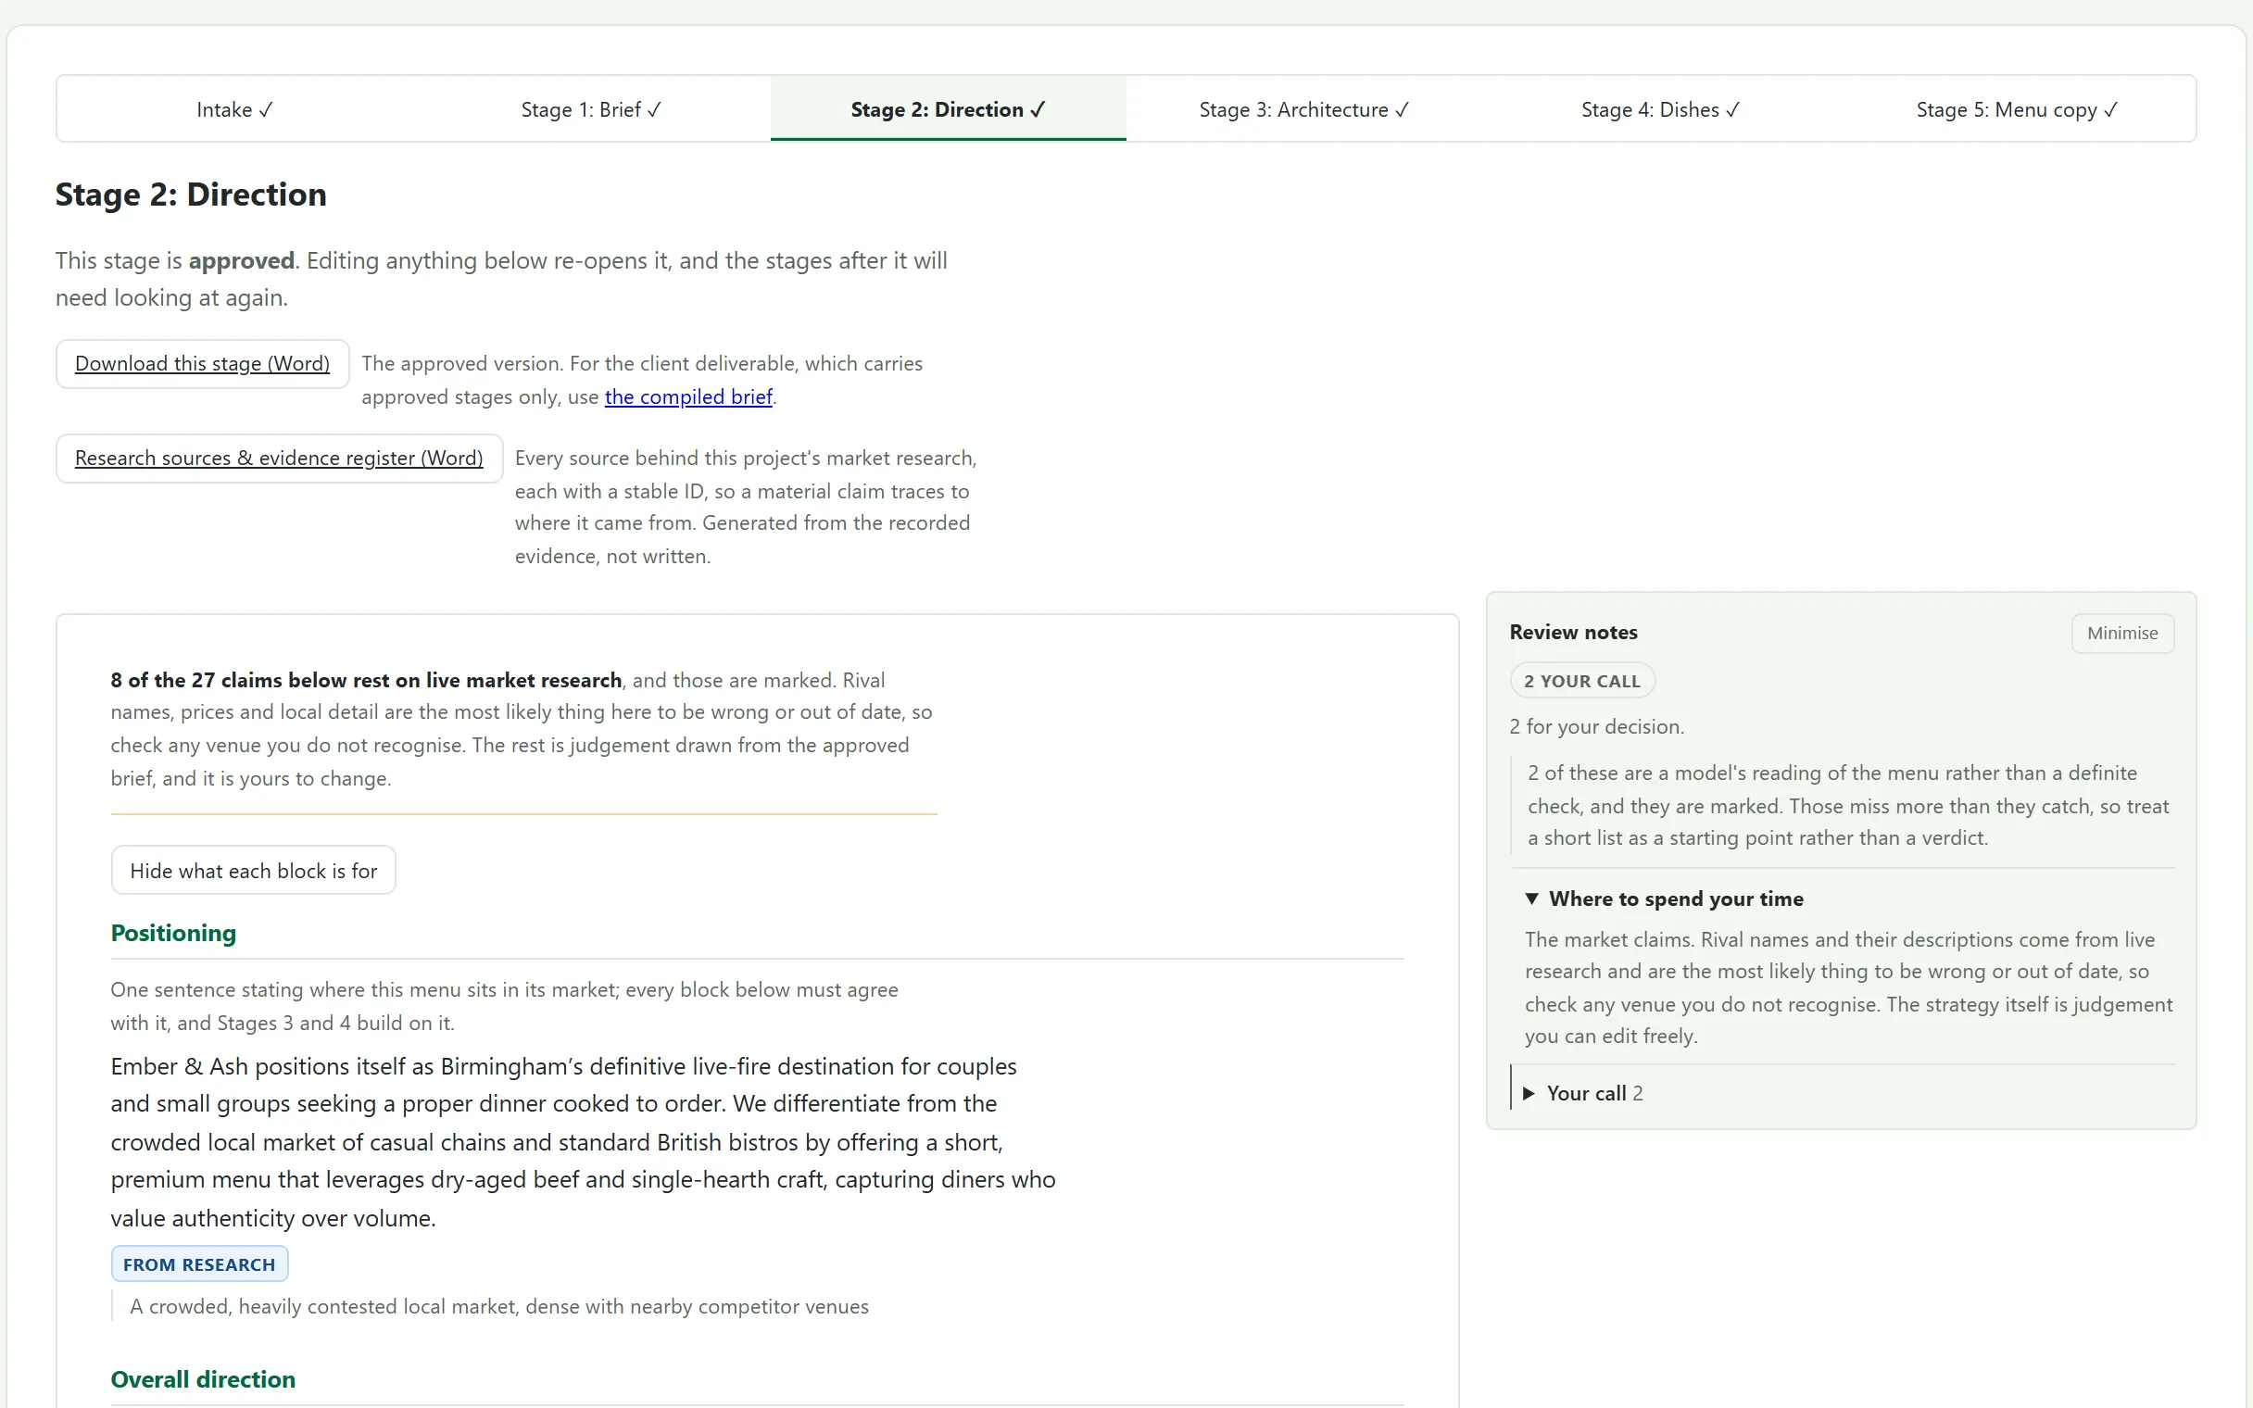Screen dimensions: 2253x1408
Task: Click '2 for your decision.' text
Action: [1597, 726]
